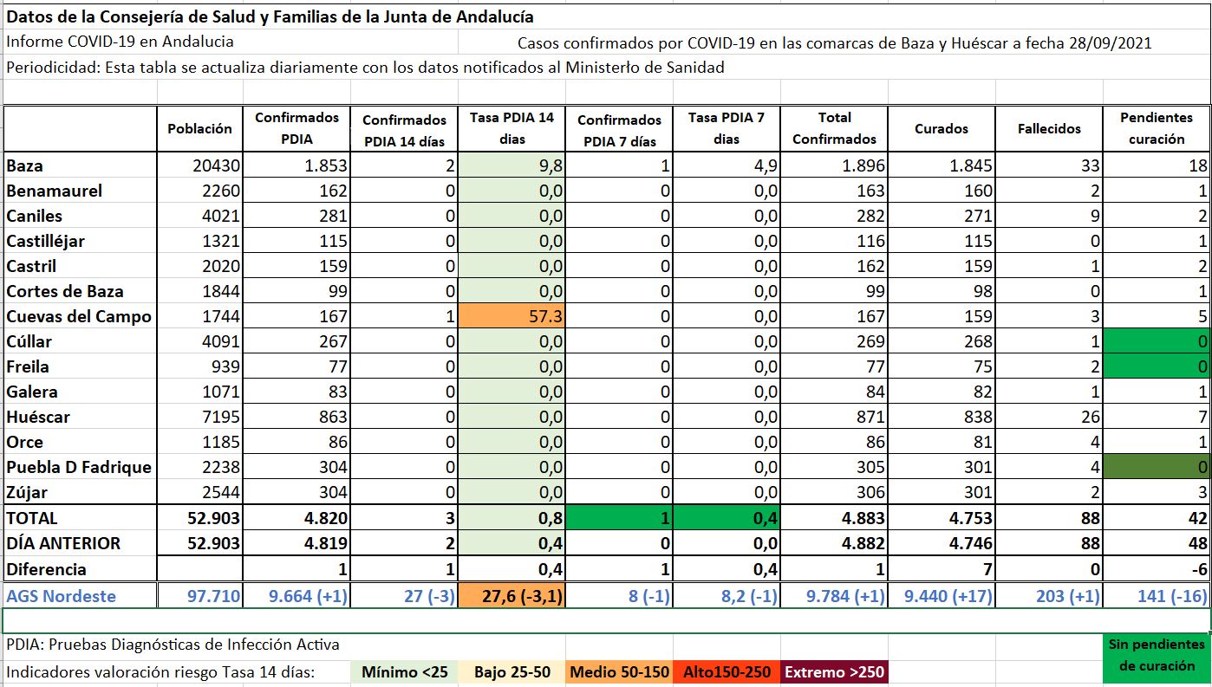Select the Baza row label cell
The width and height of the screenshot is (1212, 687).
[80, 165]
